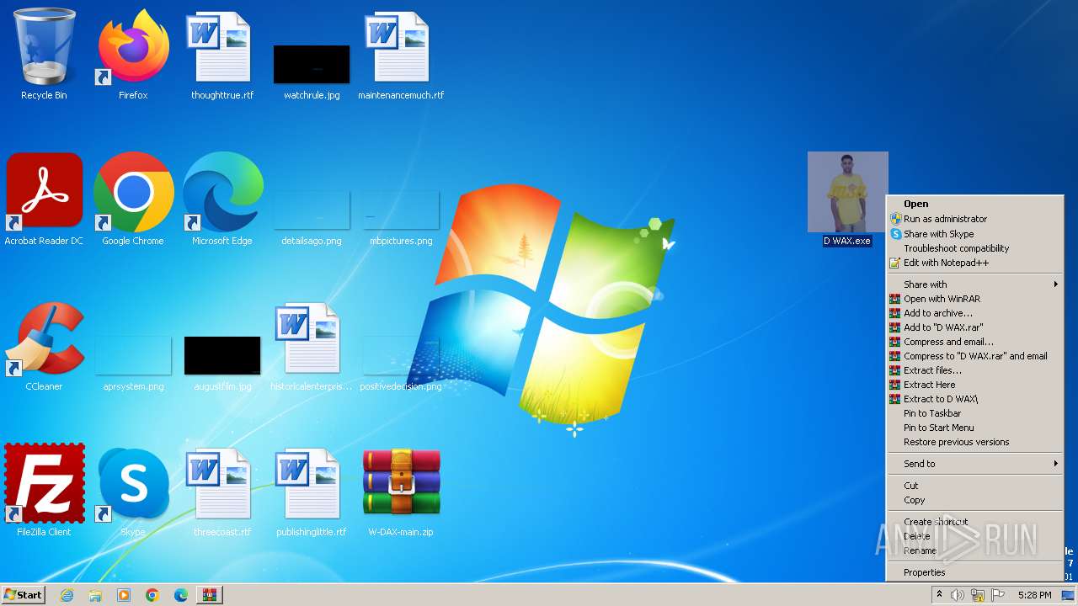Viewport: 1078px width, 606px height.
Task: Choose Run as administrator
Action: pyautogui.click(x=975, y=219)
